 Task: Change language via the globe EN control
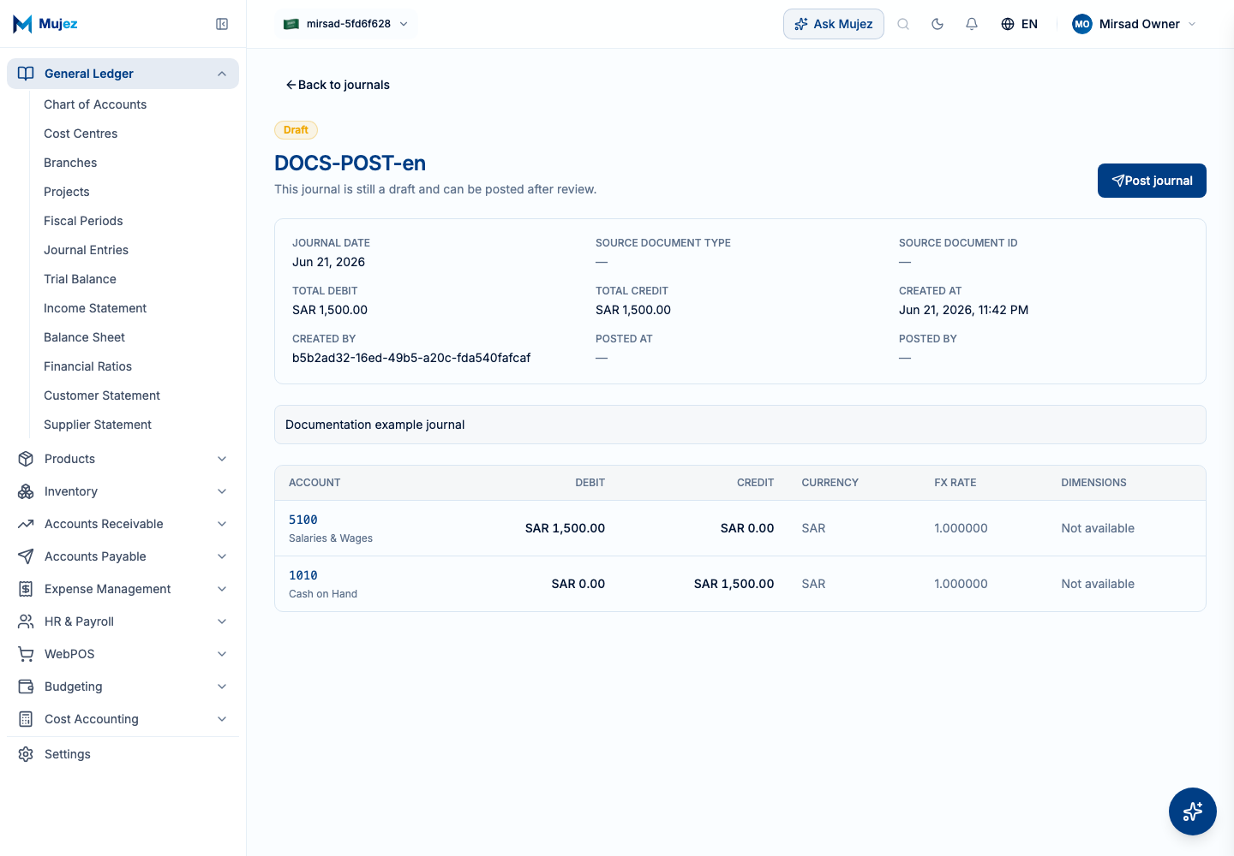click(1019, 24)
